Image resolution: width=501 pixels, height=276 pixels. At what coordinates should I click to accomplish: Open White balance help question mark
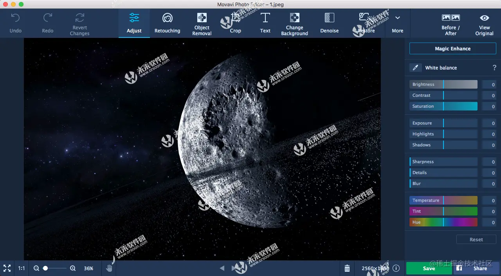click(x=494, y=68)
